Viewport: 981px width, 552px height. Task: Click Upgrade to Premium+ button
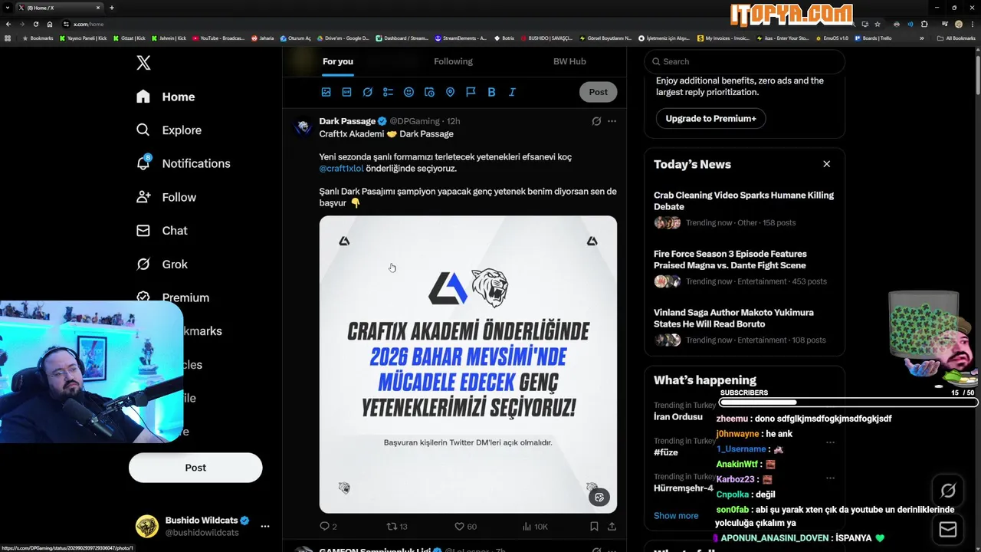pos(710,119)
